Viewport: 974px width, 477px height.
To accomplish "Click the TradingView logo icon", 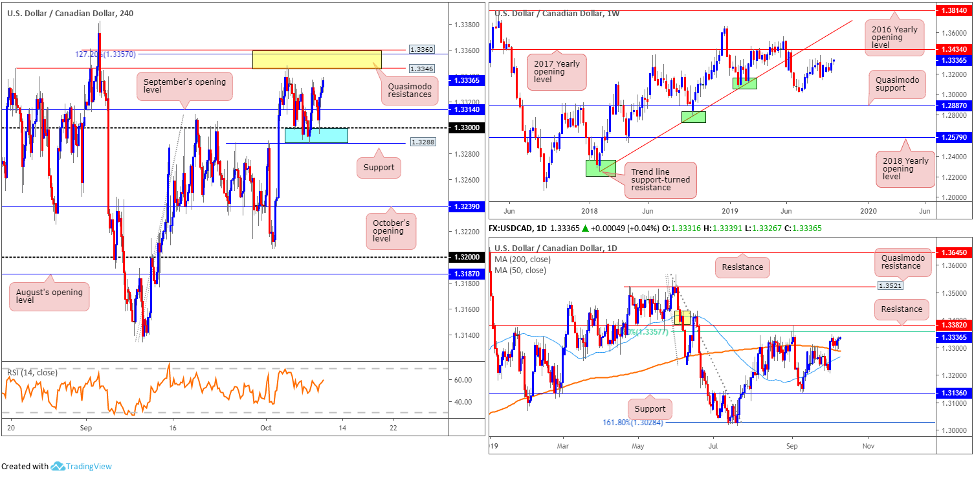I will click(58, 466).
